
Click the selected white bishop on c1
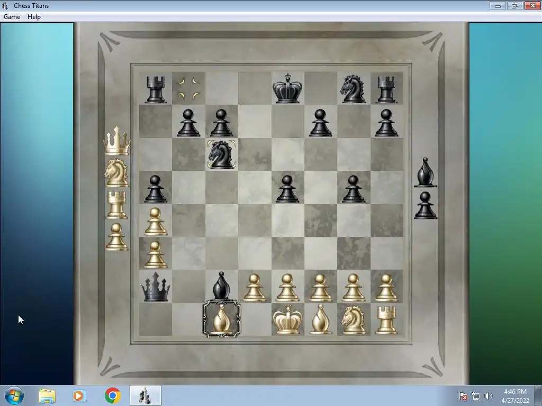point(222,319)
